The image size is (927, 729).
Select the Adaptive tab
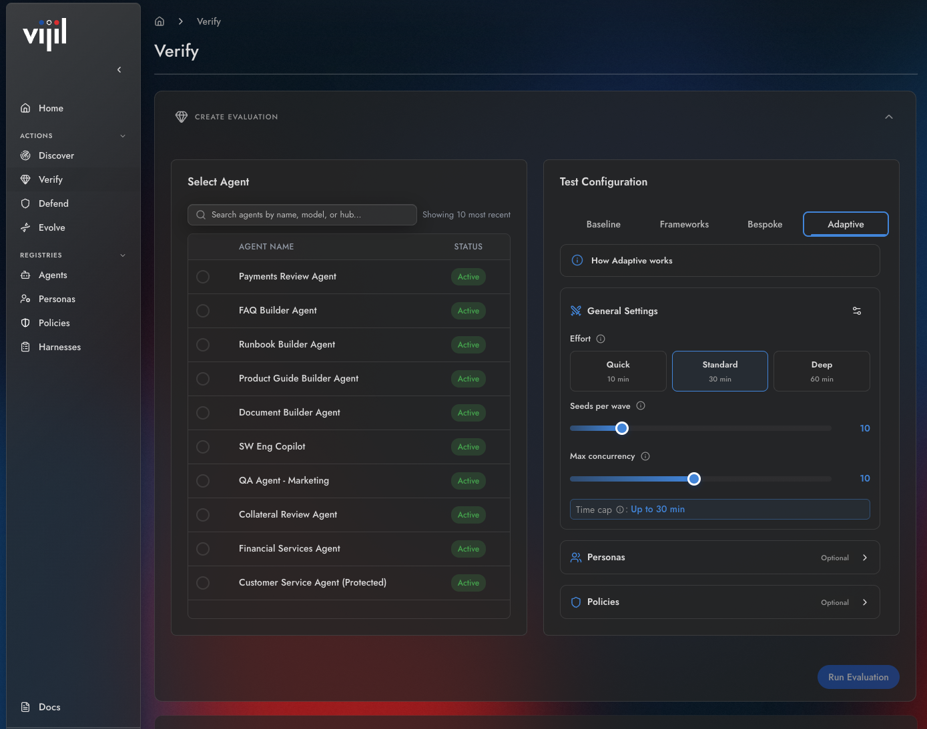pos(846,224)
